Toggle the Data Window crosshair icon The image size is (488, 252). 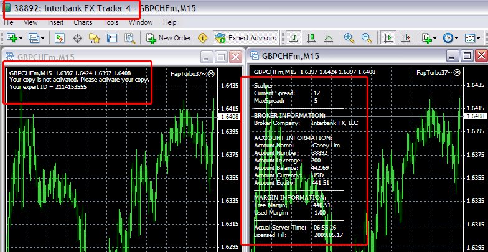tap(77, 39)
